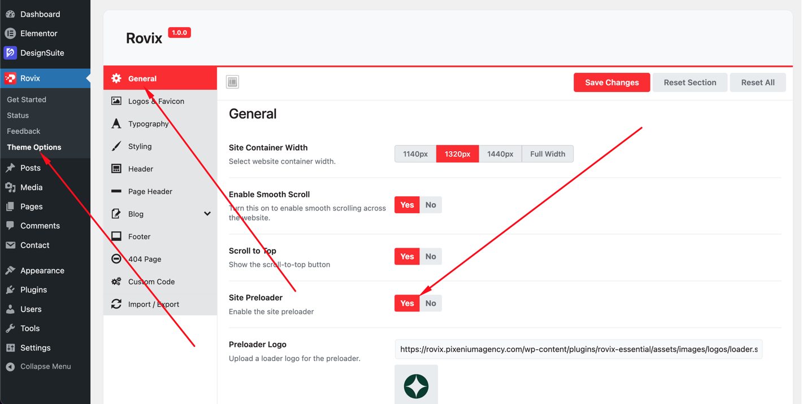The height and width of the screenshot is (404, 802).
Task: Click the Import / Export refresh icon
Action: click(x=116, y=304)
